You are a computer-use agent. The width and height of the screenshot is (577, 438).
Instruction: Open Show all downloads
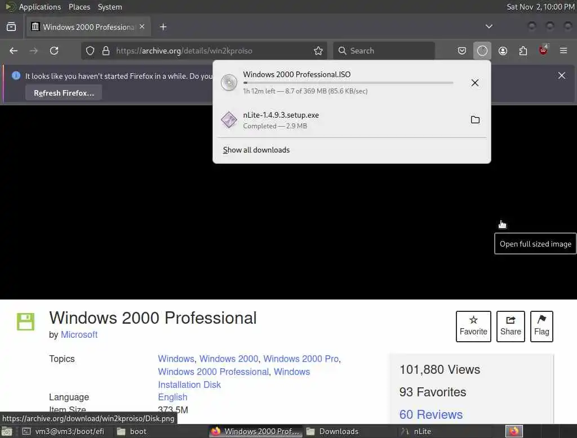pos(256,150)
